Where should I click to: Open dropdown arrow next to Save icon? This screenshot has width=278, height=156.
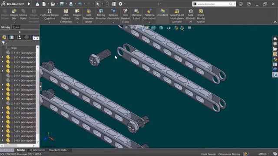(x=66, y=4)
